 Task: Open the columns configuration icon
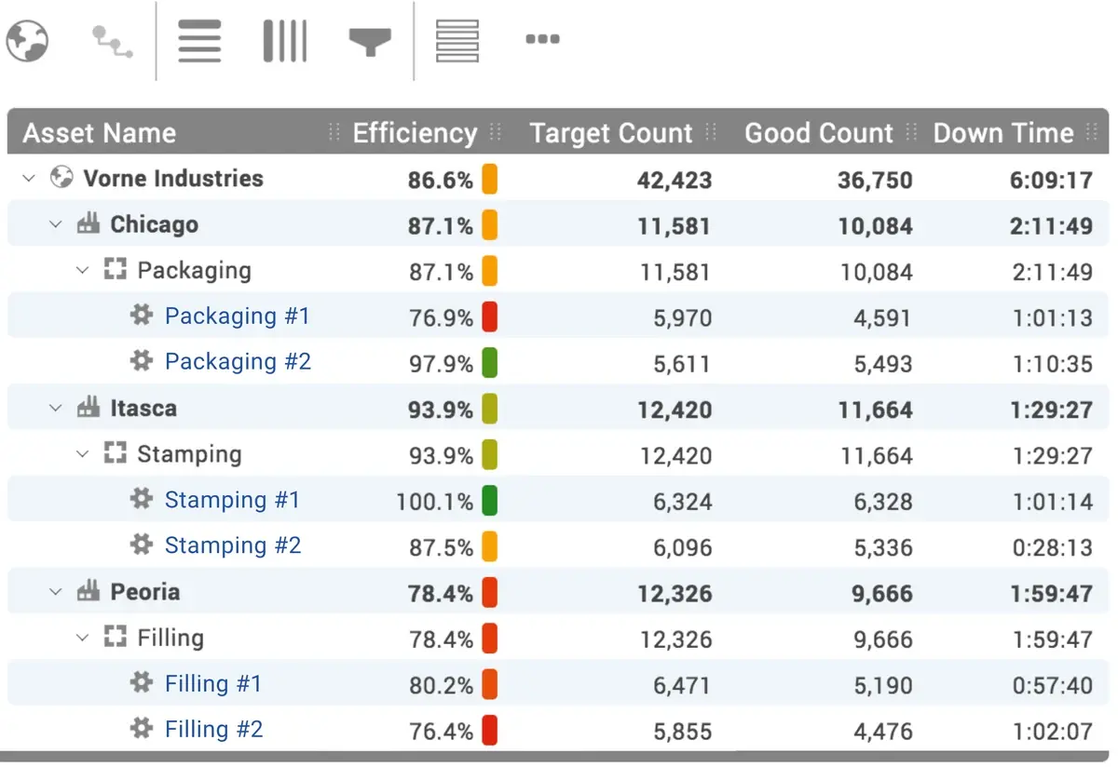click(x=285, y=41)
